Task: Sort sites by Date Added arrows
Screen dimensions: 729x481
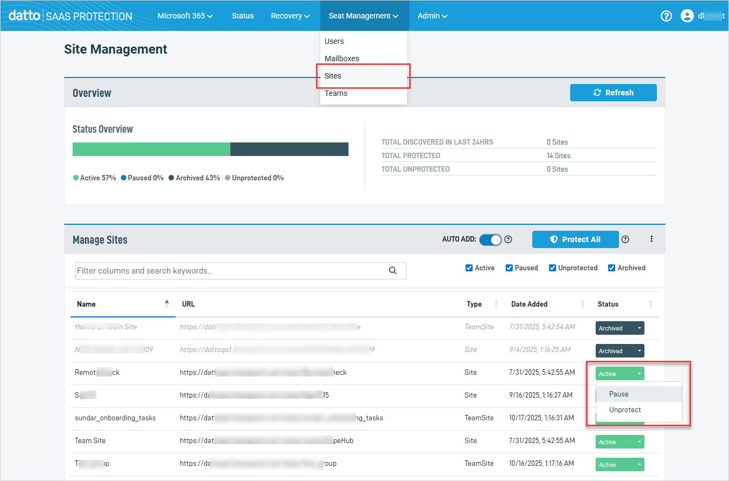Action: [583, 304]
